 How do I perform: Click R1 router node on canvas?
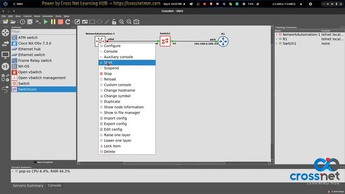click(x=223, y=41)
